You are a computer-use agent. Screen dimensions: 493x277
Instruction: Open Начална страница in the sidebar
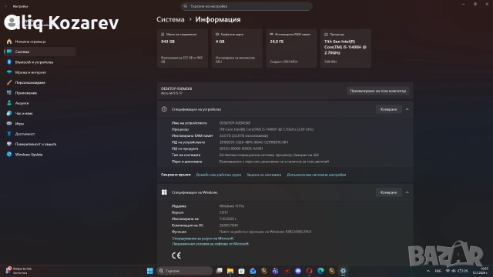click(39, 42)
